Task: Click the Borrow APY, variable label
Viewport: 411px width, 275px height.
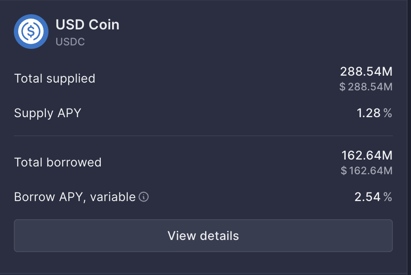Action: coord(74,197)
